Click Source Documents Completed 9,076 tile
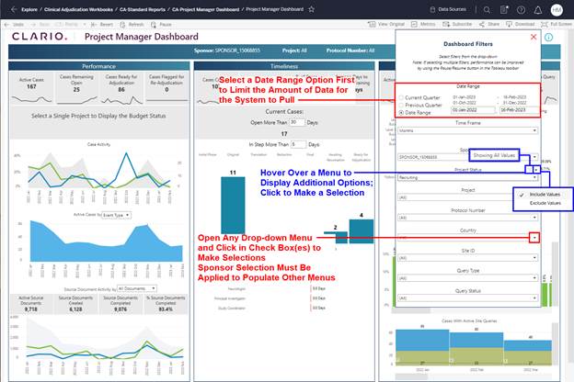This screenshot has width=574, height=382. click(x=121, y=304)
